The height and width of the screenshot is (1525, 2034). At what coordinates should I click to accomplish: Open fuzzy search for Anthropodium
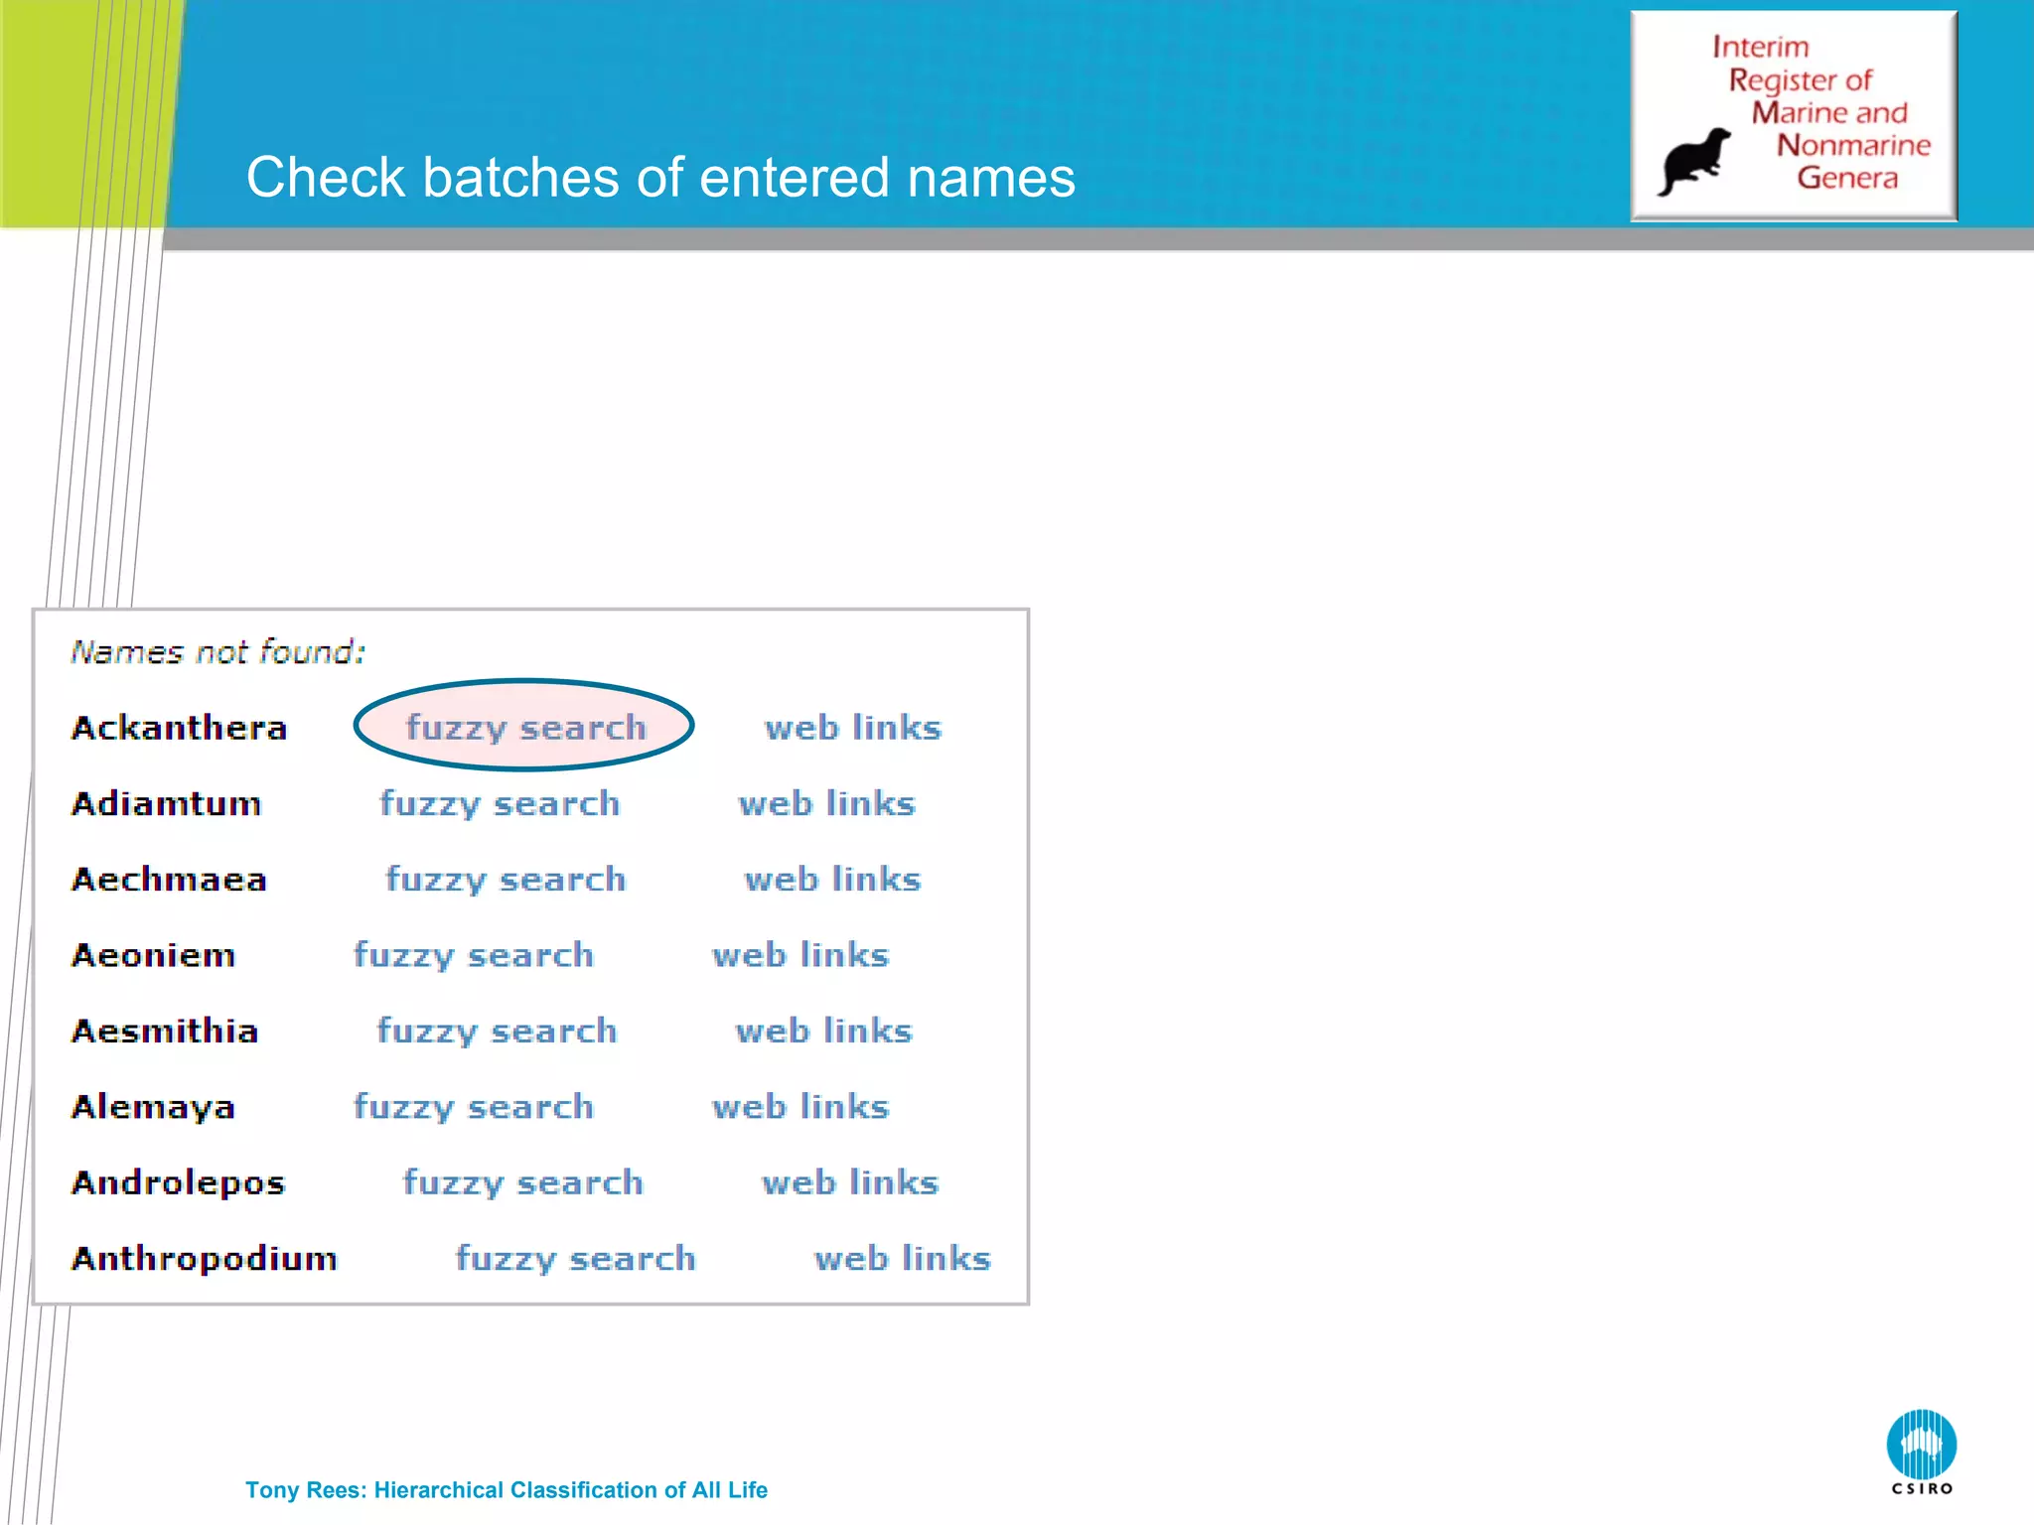(575, 1258)
